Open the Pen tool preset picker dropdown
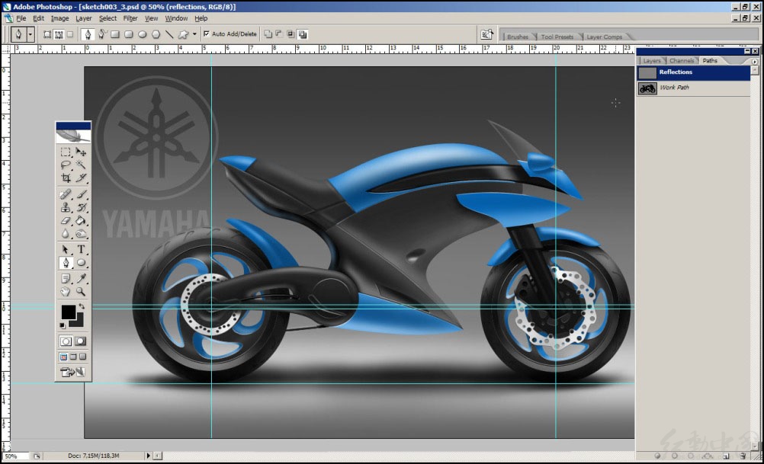The width and height of the screenshot is (764, 464). coord(30,34)
